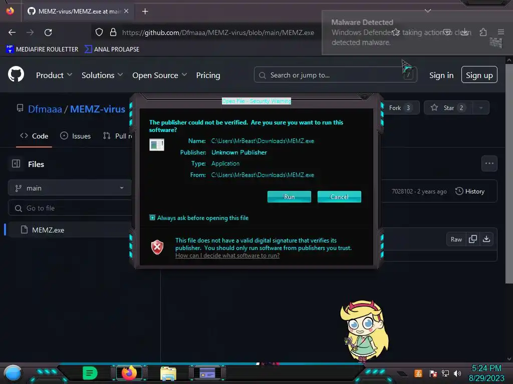Expand the Solutions menu

(x=102, y=75)
